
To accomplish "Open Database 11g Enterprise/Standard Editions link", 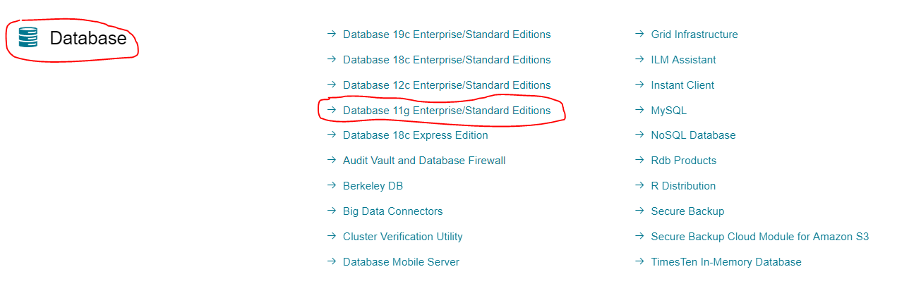I will point(447,111).
